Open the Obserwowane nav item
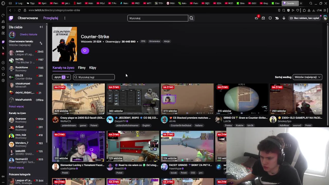 pyautogui.click(x=28, y=18)
